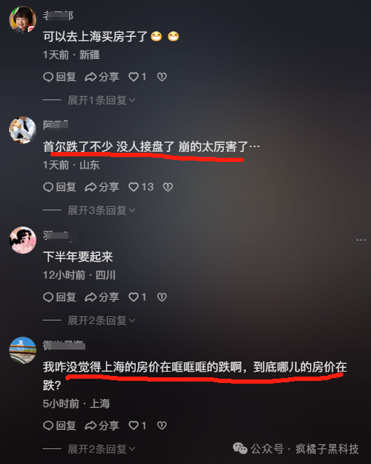Share the 下半年要起来 comment
Viewport: 371px width, 464px height.
(x=102, y=297)
